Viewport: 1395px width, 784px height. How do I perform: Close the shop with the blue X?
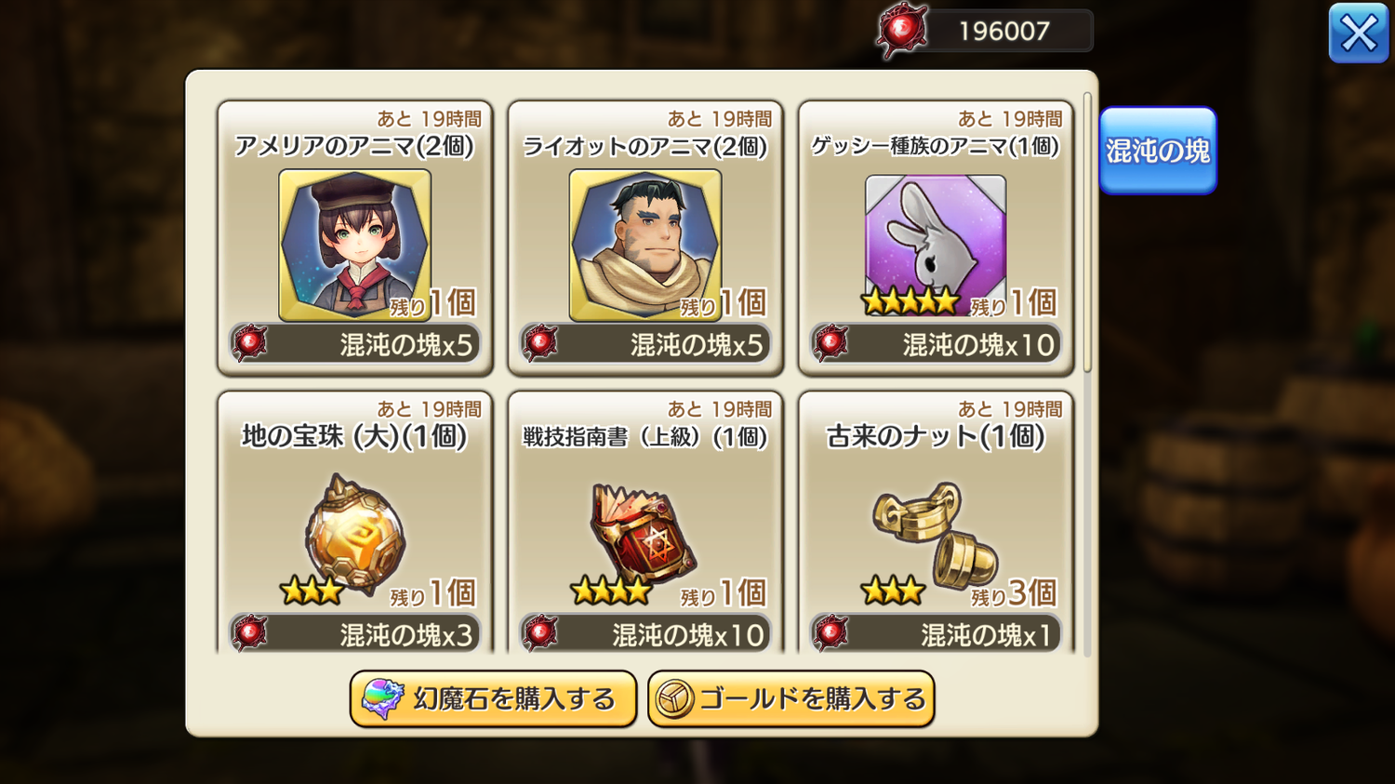[x=1359, y=33]
